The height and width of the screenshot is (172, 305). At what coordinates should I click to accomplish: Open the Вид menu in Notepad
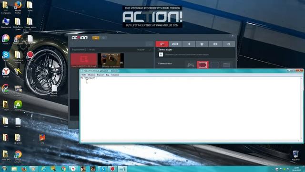pos(107,75)
